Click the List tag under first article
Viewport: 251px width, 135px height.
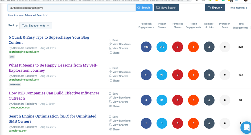click(12, 57)
